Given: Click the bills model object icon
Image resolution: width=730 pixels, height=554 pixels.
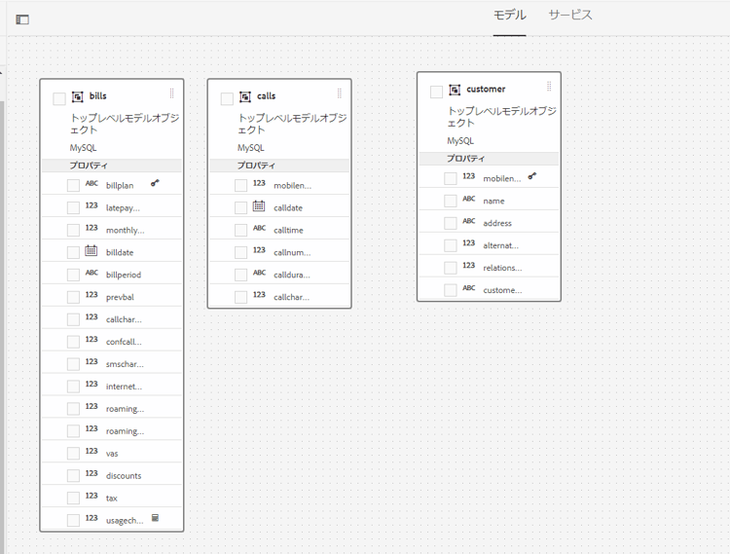Looking at the screenshot, I should click(x=77, y=96).
